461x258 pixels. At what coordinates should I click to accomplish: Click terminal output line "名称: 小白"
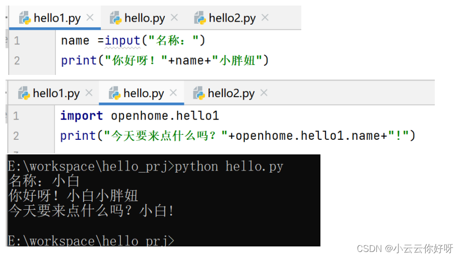(44, 181)
